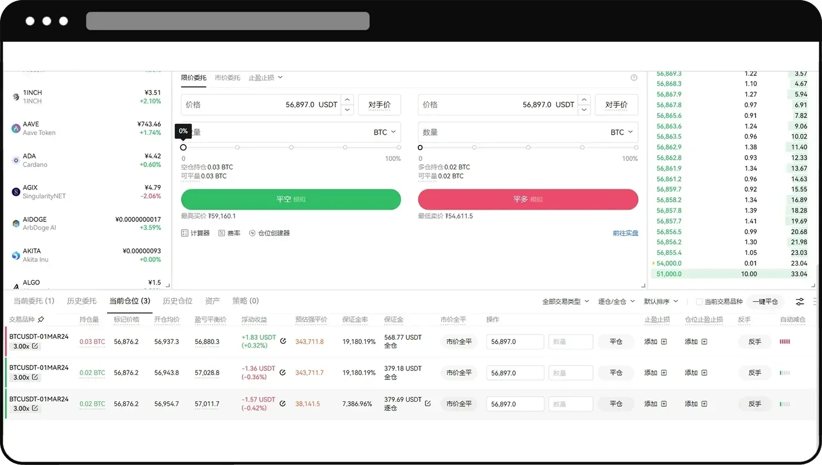The image size is (822, 465).
Task: Click the filter settings icon beside 一键平仓
Action: tap(800, 301)
